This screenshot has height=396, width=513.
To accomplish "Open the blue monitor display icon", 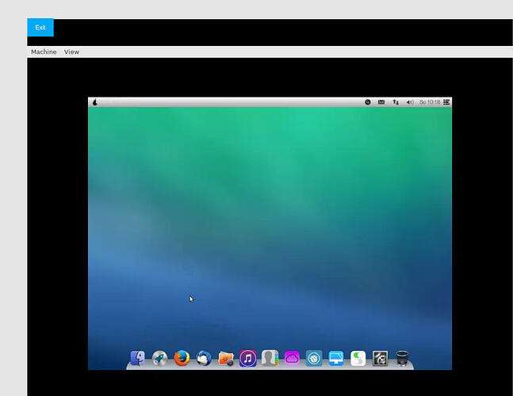I will pyautogui.click(x=336, y=358).
